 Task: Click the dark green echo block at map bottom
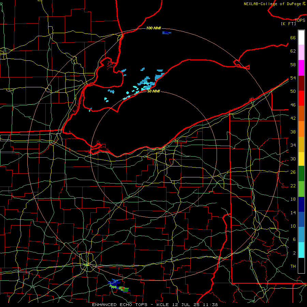click(126, 290)
